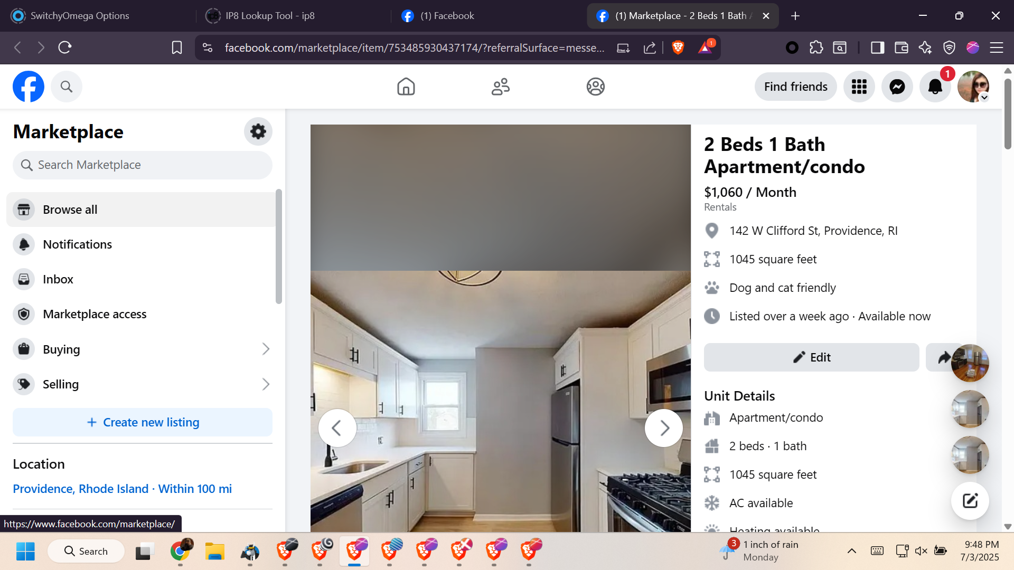Click Brave Shields lion icon
The height and width of the screenshot is (570, 1014).
click(x=678, y=47)
